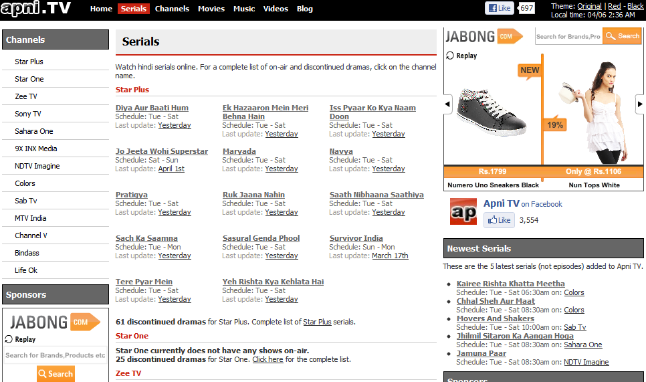Image resolution: width=646 pixels, height=382 pixels.
Task: Click the right arrow in Jabong ad carousel
Action: [639, 104]
